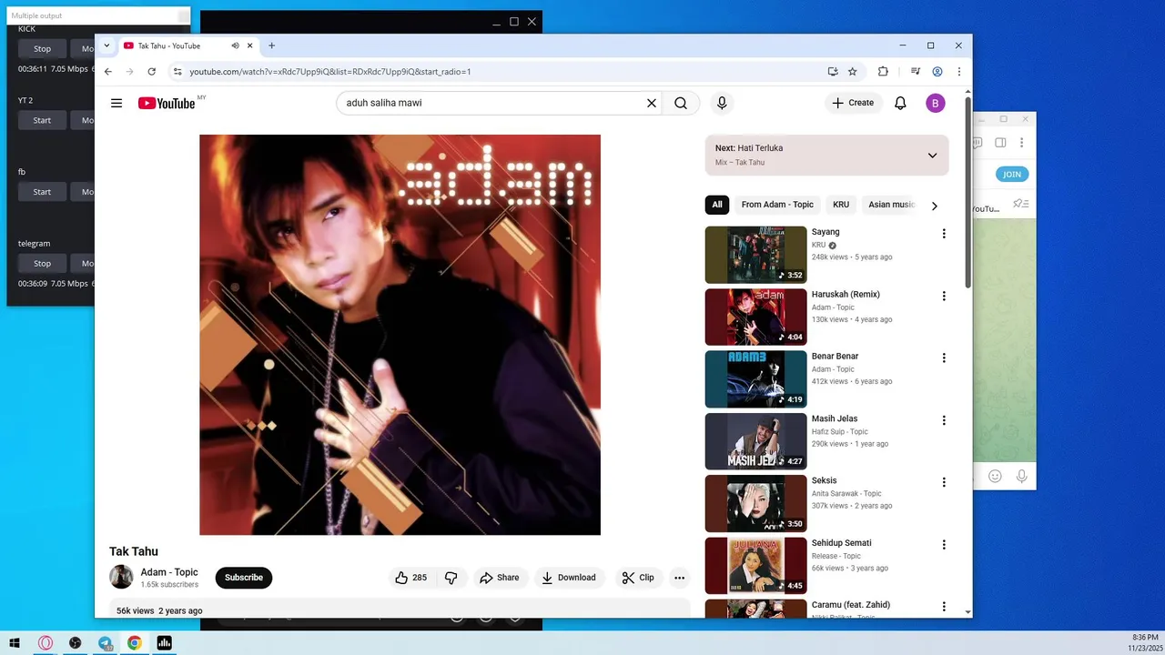Run search with the magnifier icon
This screenshot has width=1165, height=655.
tap(681, 103)
